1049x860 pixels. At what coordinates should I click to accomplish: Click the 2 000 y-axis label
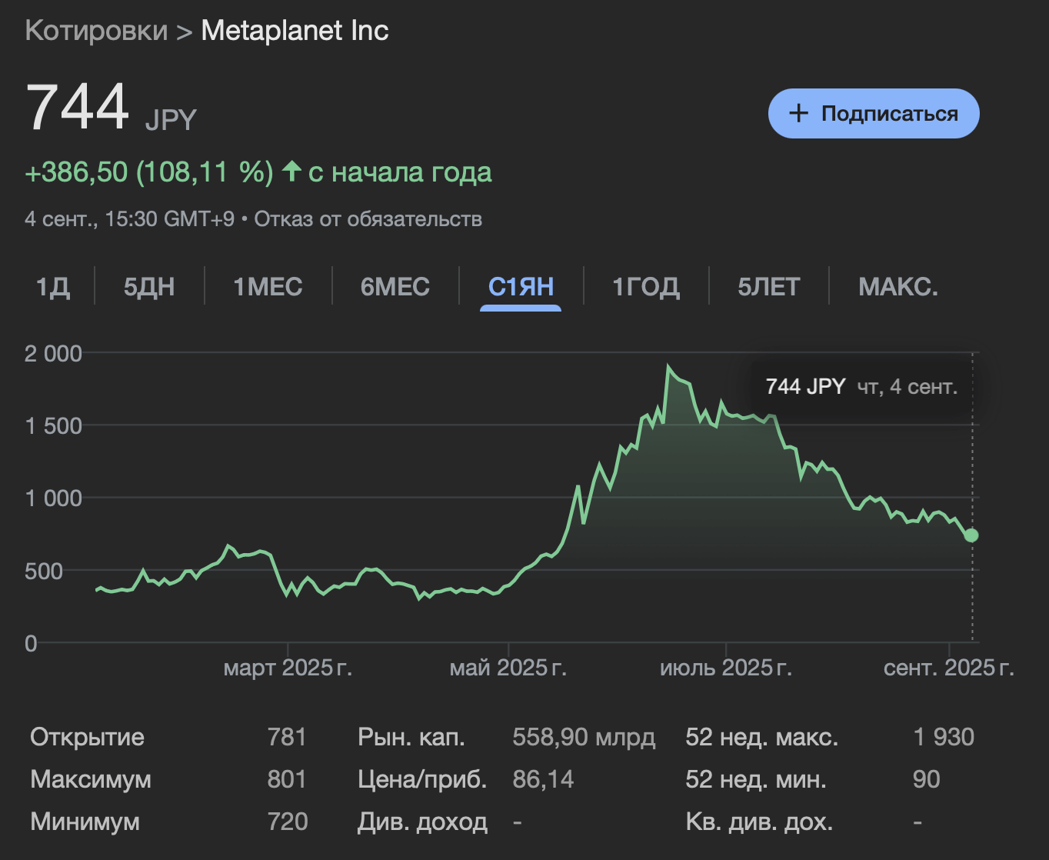pos(53,354)
